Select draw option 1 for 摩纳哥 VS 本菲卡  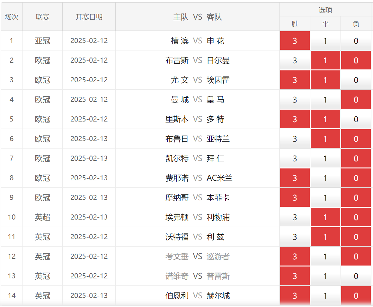(325, 197)
